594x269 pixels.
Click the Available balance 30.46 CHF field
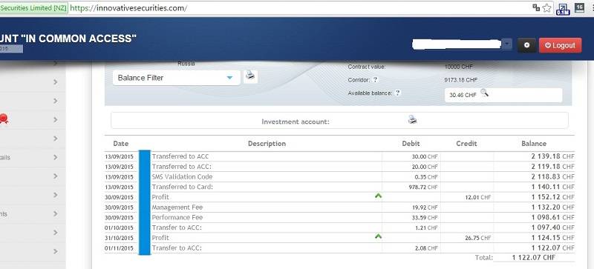click(x=503, y=95)
